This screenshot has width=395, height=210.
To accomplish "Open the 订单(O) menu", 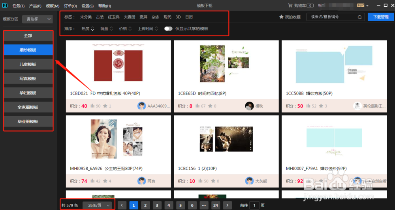I will point(70,6).
